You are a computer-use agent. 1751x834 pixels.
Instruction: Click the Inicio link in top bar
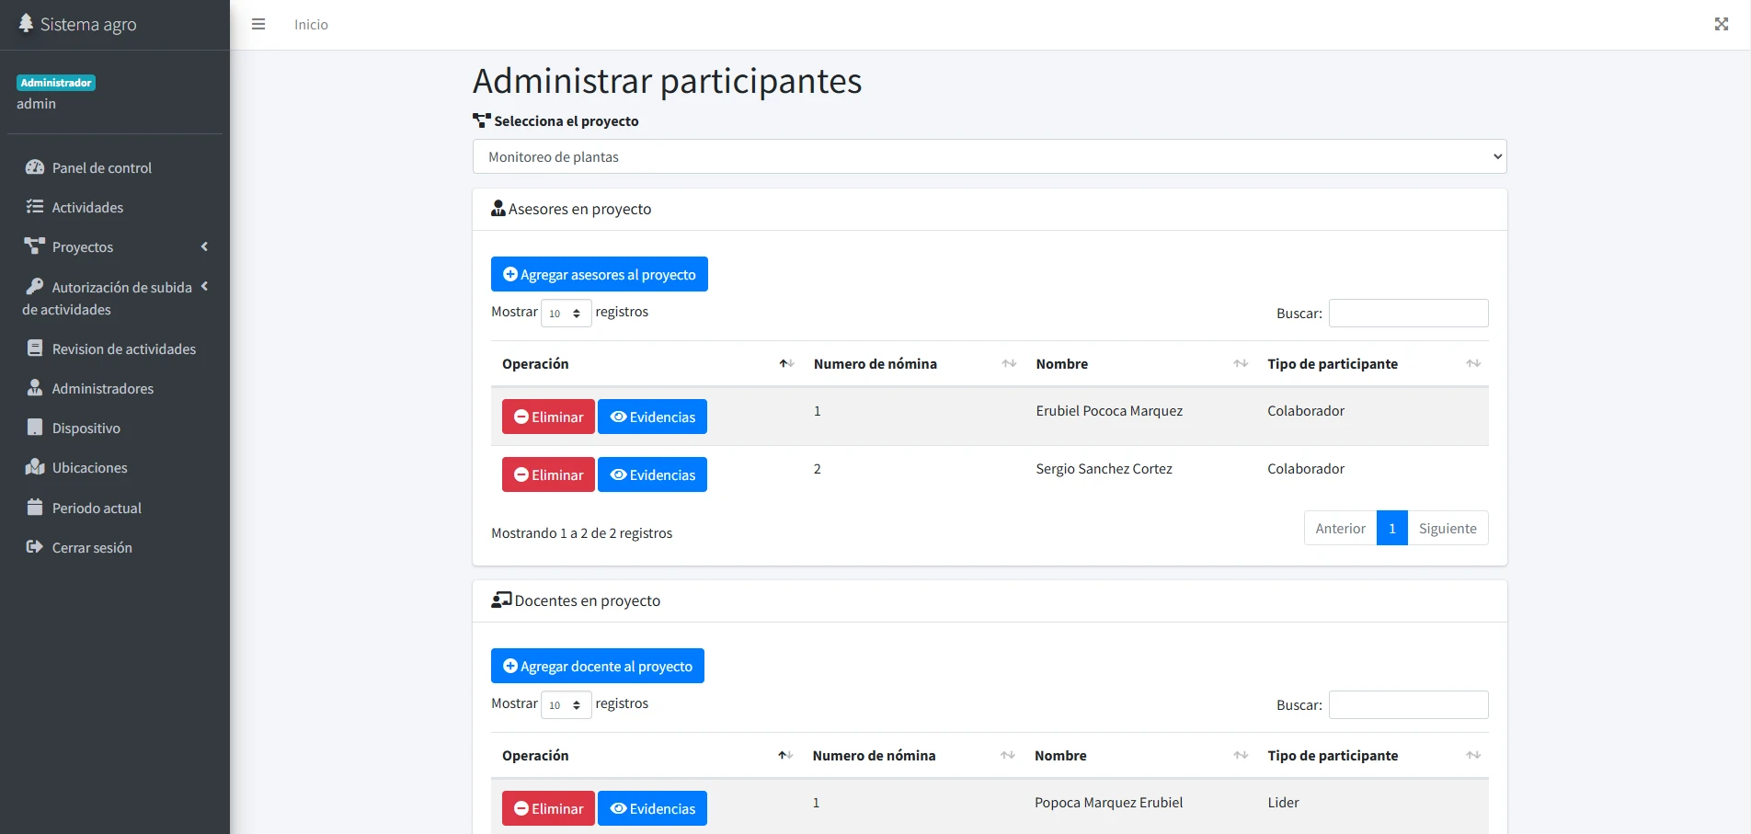311,25
